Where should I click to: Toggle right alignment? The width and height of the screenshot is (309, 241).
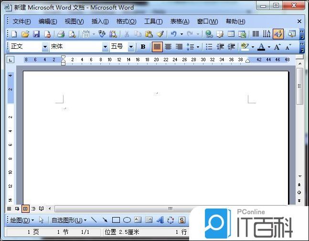(179, 46)
